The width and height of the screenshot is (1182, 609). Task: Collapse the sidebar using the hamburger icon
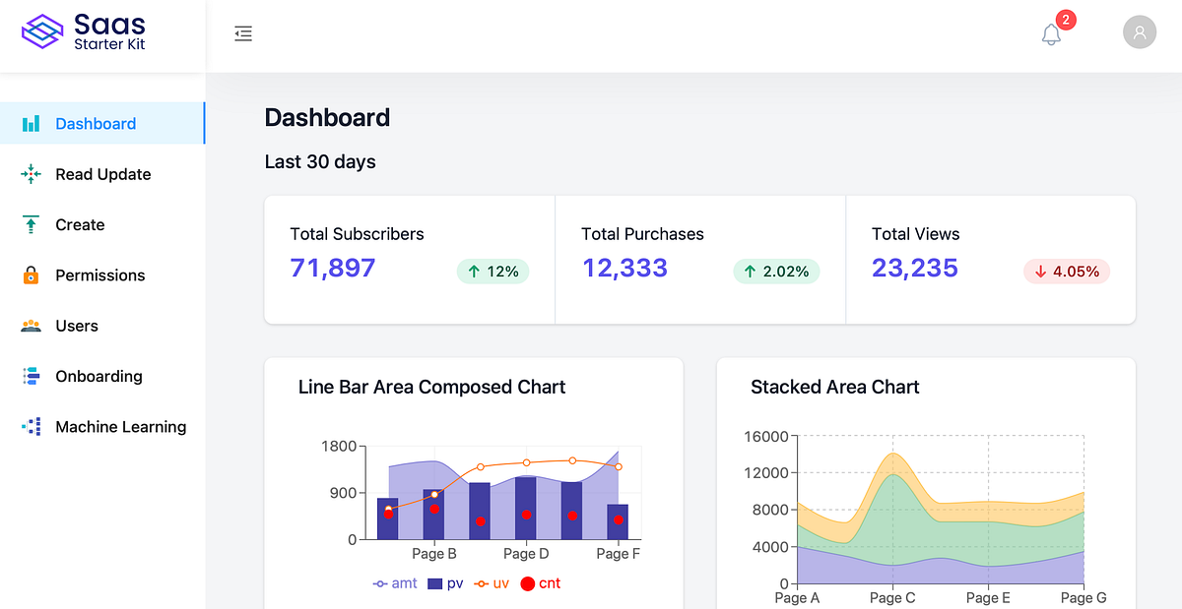click(243, 32)
